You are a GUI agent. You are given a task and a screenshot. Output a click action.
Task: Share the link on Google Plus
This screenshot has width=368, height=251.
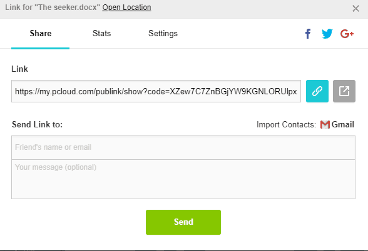tap(347, 34)
